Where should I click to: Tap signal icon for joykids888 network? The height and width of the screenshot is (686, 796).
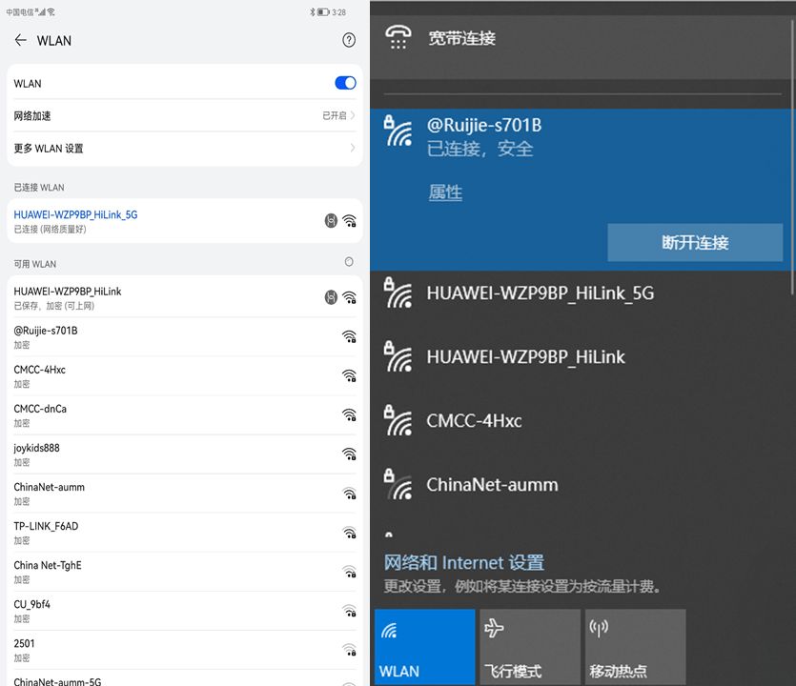point(349,454)
